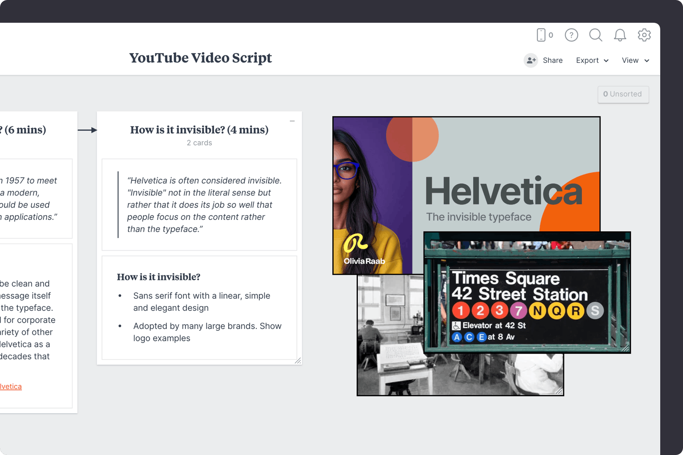
Task: Open the Export dropdown
Action: (587, 60)
